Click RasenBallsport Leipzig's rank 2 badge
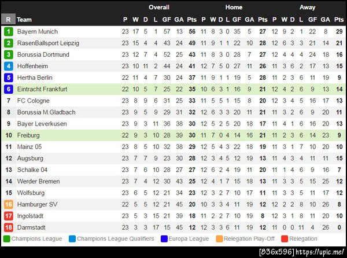 [x=8, y=43]
